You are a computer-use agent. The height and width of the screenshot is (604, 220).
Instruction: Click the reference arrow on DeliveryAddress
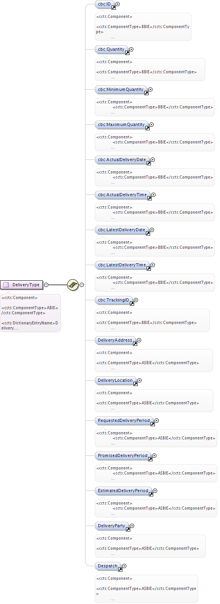135,343
